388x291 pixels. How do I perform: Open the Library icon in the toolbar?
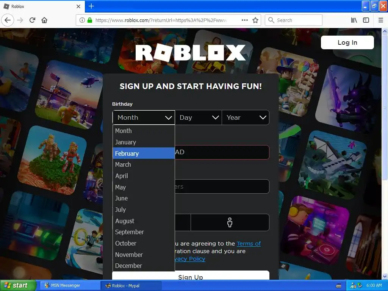coord(354,20)
